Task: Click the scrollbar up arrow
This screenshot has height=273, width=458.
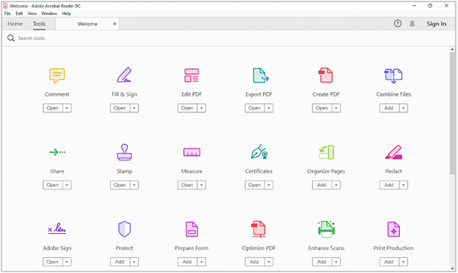Action: (453, 50)
